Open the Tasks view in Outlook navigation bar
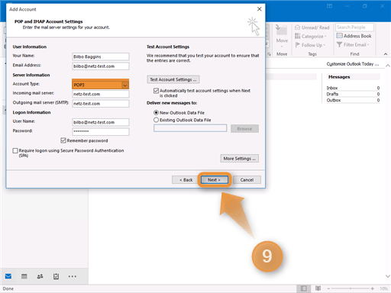Image resolution: width=391 pixels, height=293 pixels. click(56, 276)
